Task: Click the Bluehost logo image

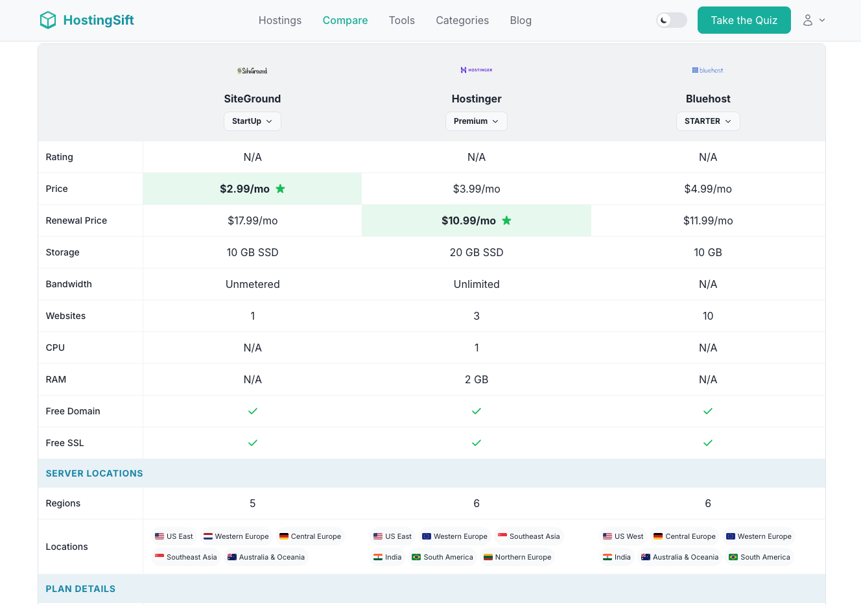Action: 708,70
